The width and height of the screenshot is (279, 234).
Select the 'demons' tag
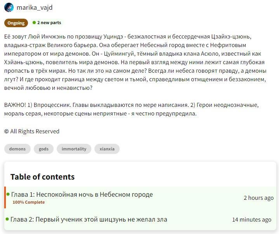pos(17,149)
